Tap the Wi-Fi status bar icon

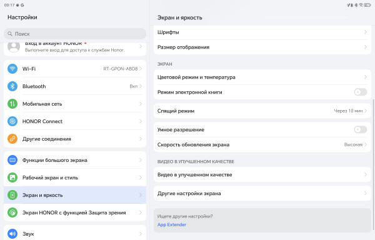tap(361, 5)
